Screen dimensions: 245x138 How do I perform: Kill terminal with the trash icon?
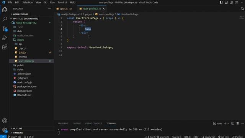[238, 123]
